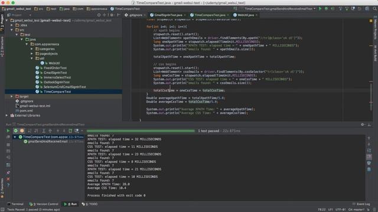Screen dimensions: 378x212
Task: Click the appsenseca breadcrumb
Action: tap(97, 9)
